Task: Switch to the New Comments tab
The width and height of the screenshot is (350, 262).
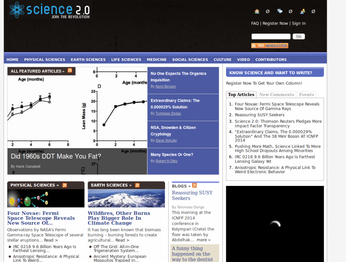Action: click(x=277, y=94)
